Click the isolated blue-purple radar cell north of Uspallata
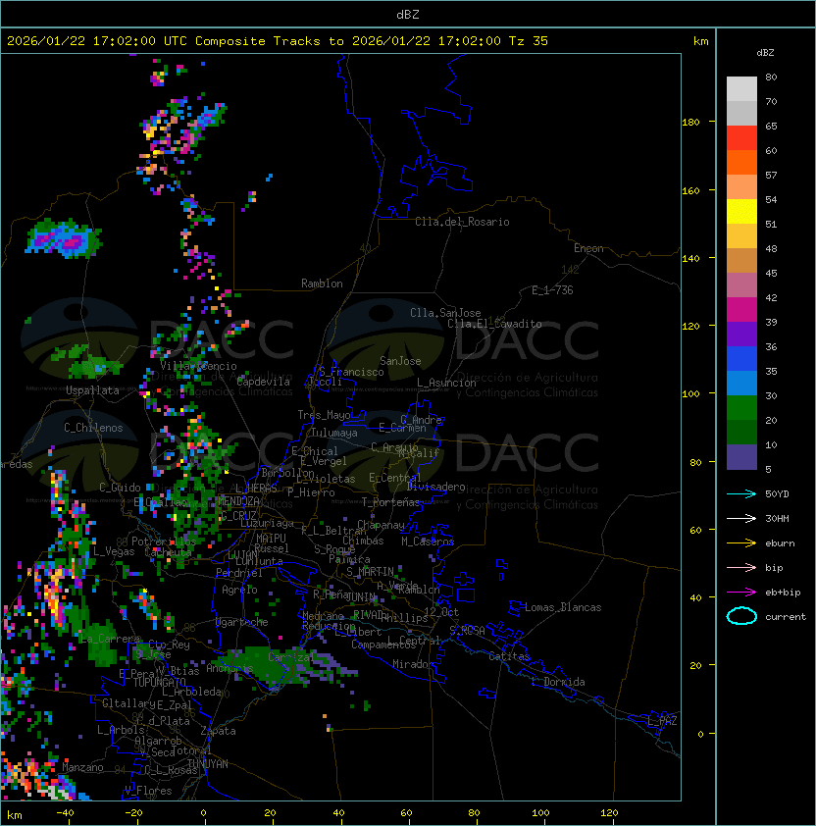Screen dimensions: 816x826 coord(65,239)
